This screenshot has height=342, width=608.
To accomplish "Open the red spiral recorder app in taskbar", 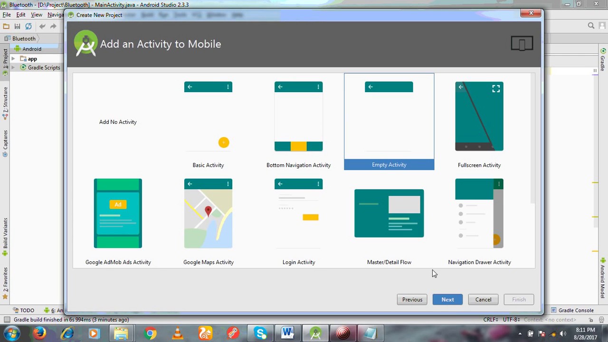I will pos(343,333).
